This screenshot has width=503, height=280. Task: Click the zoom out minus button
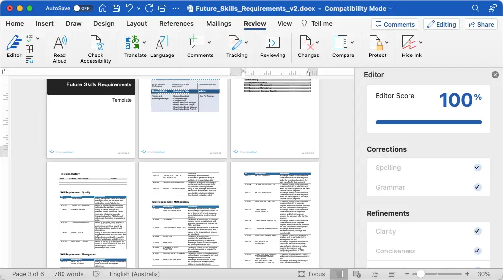(x=407, y=274)
